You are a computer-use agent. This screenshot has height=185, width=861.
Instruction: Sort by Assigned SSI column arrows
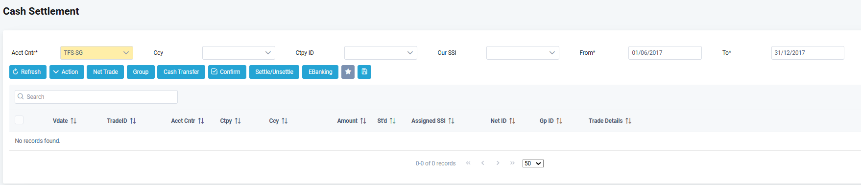click(451, 121)
